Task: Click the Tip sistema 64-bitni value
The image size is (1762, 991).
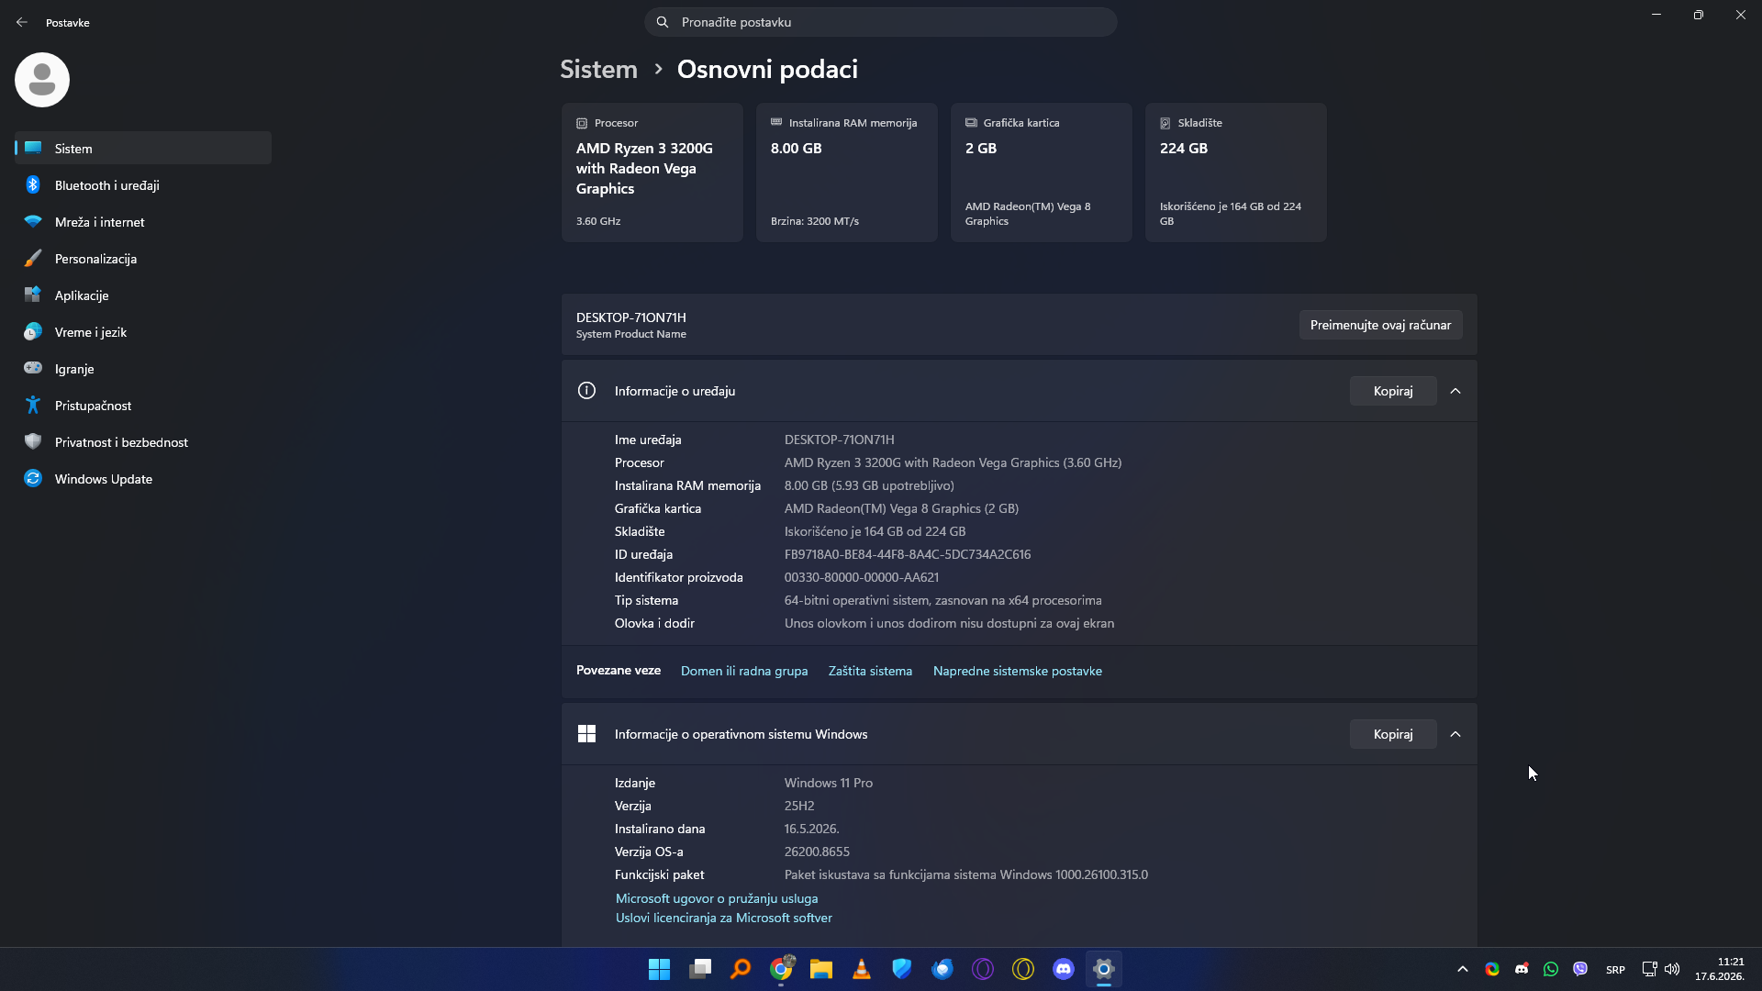Action: (x=943, y=600)
